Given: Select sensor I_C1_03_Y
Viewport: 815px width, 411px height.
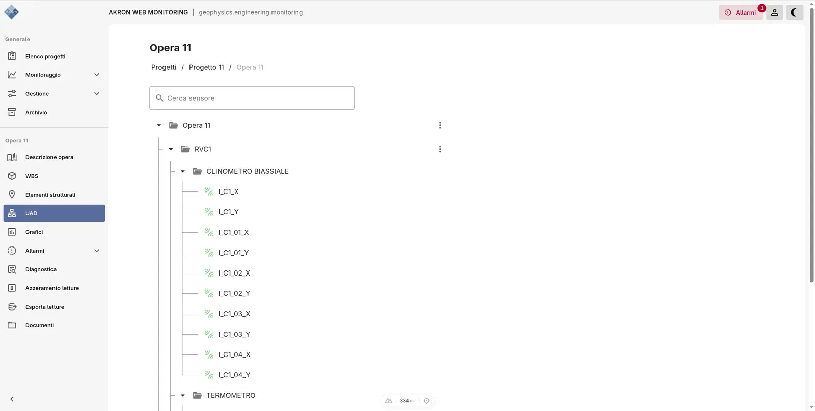Looking at the screenshot, I should [234, 334].
